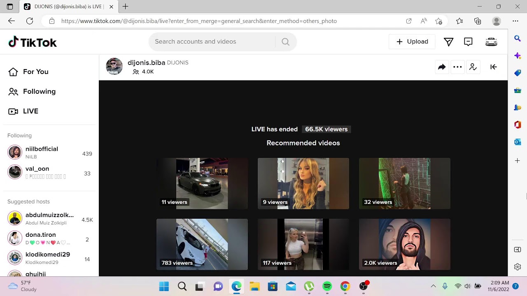This screenshot has width=527, height=296.
Task: Open the live video with 117 viewers
Action: coord(303,244)
